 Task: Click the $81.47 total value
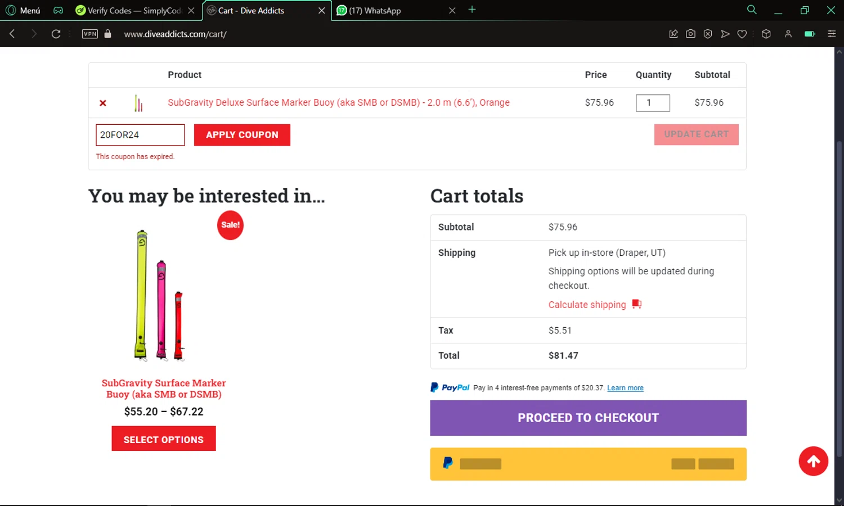(563, 355)
